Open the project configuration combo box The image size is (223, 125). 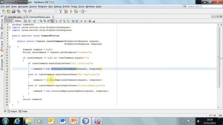tap(46, 11)
